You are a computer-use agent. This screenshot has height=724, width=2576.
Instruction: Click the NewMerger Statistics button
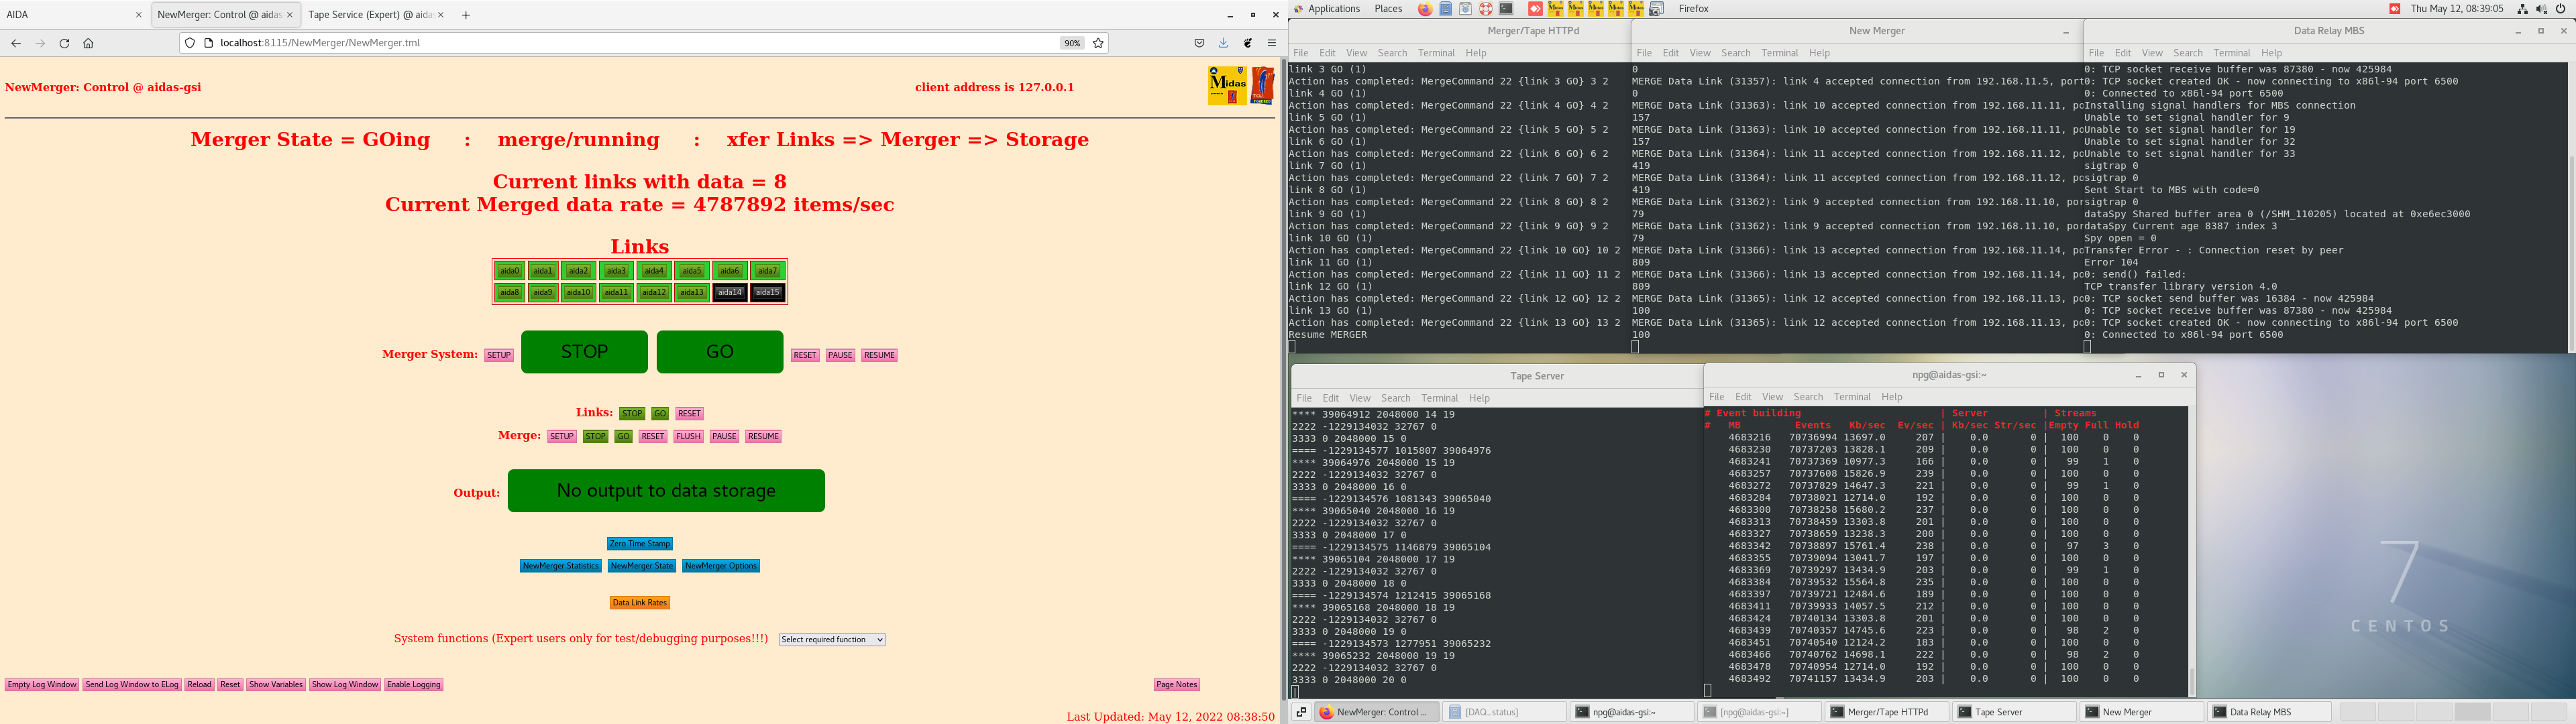click(560, 566)
